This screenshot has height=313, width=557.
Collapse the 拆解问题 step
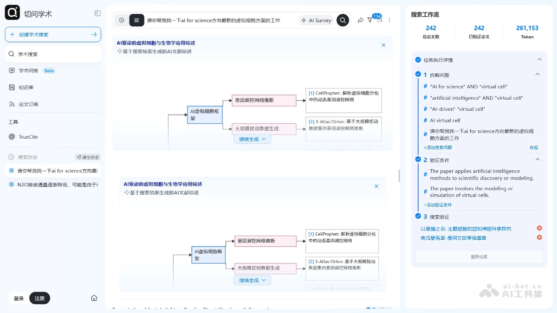[538, 74]
